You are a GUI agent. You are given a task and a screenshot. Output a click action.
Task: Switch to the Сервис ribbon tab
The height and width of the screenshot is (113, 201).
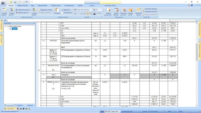80,6
